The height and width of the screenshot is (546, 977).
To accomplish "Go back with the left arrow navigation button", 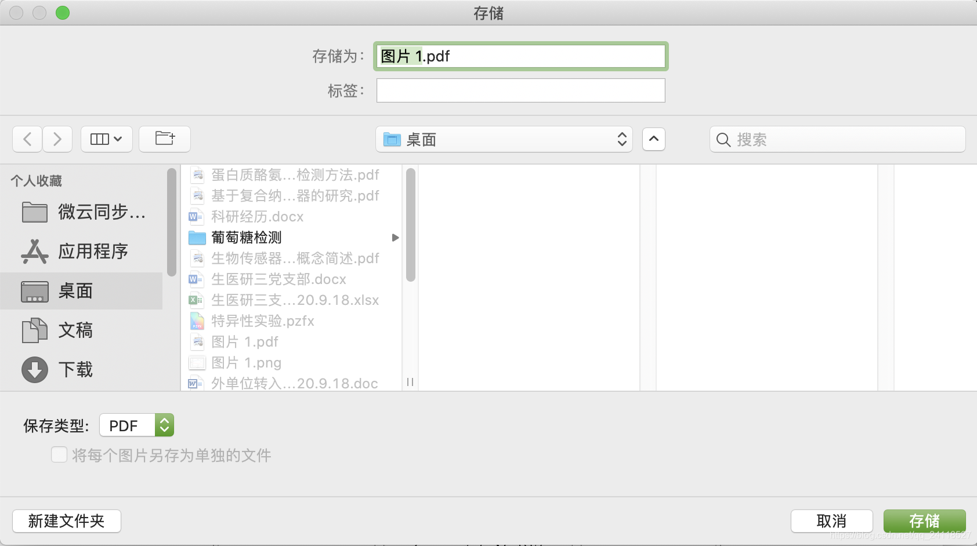I will [x=27, y=139].
